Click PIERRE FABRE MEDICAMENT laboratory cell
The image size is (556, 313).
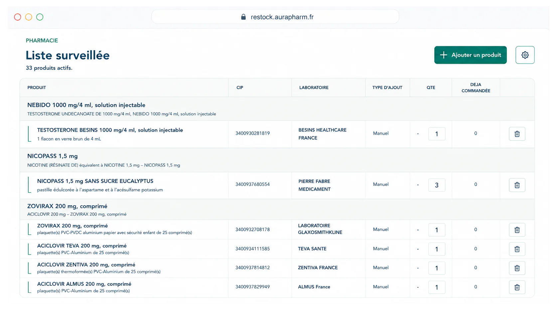pyautogui.click(x=314, y=185)
